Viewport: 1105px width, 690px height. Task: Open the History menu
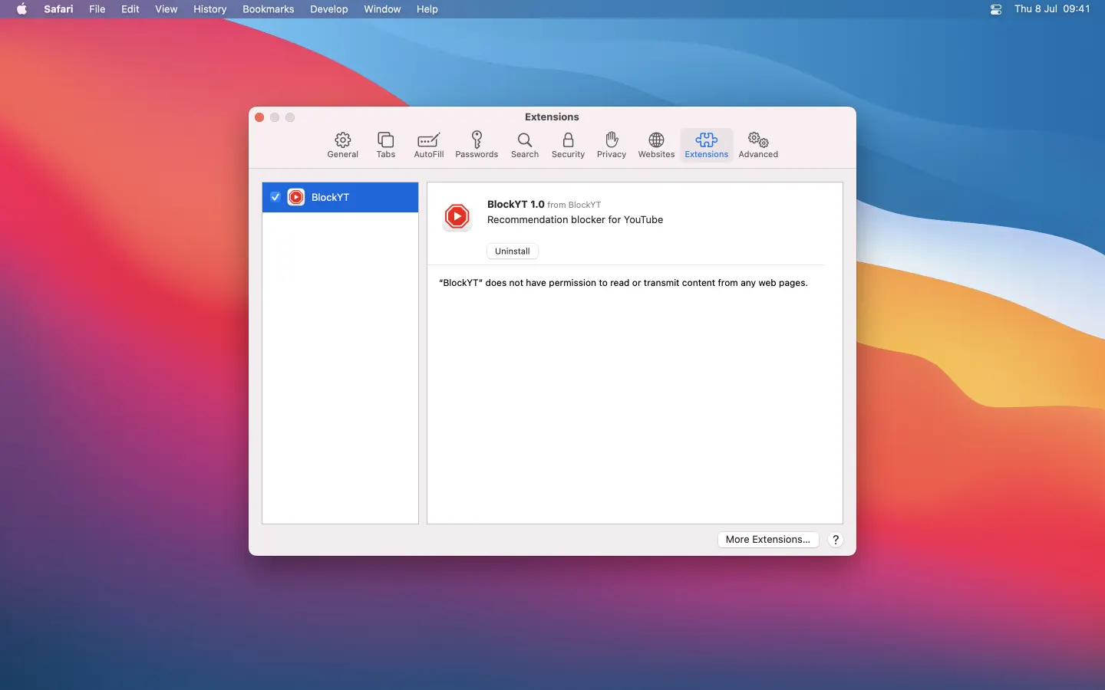209,9
